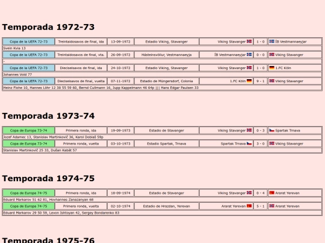Click 'ÍB Vestmannaeyjar' home team, 26-09-1972 row
Image resolution: width=325 pixels, height=243 pixels.
tap(230, 55)
